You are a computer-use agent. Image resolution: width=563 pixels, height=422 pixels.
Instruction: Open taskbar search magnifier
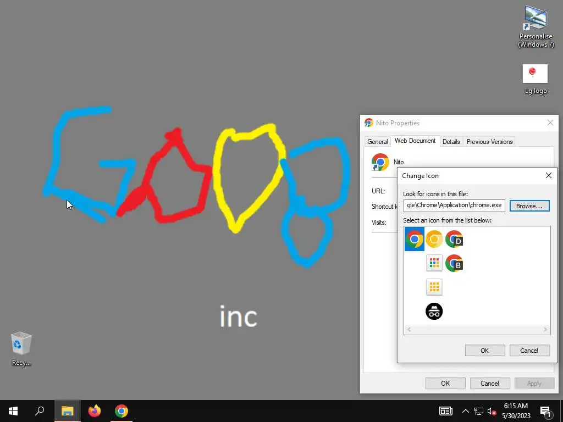[x=40, y=411]
